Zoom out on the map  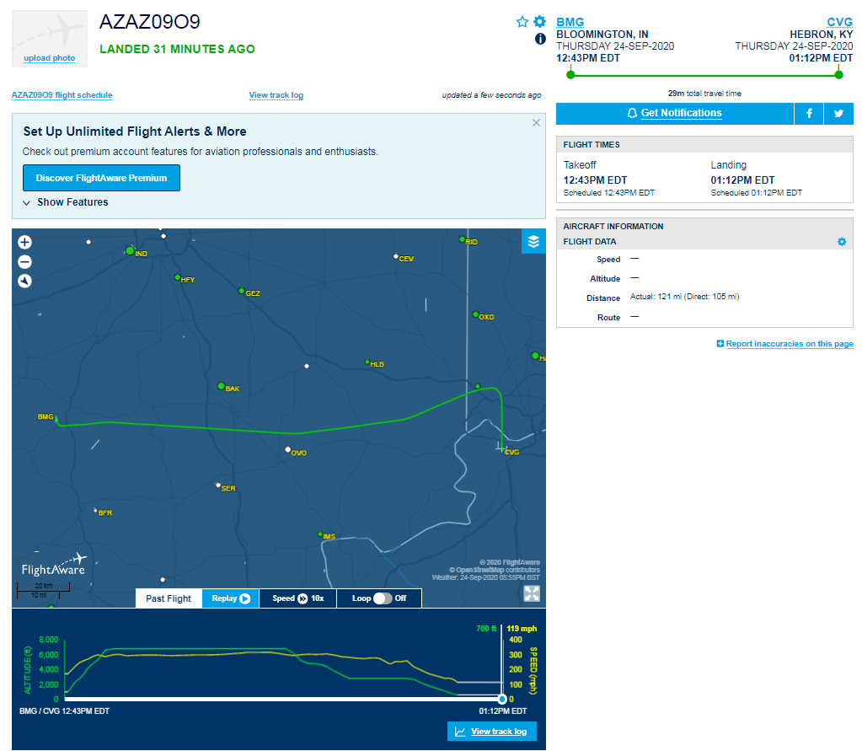tap(24, 261)
